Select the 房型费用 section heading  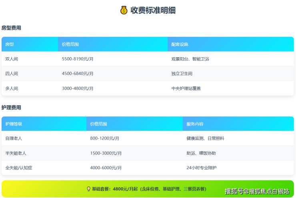click(11, 28)
